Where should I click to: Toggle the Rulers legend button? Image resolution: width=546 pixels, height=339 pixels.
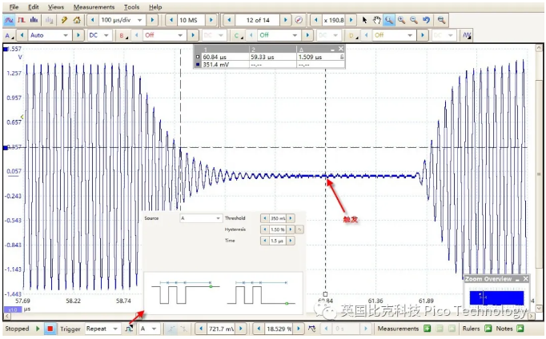(487, 329)
